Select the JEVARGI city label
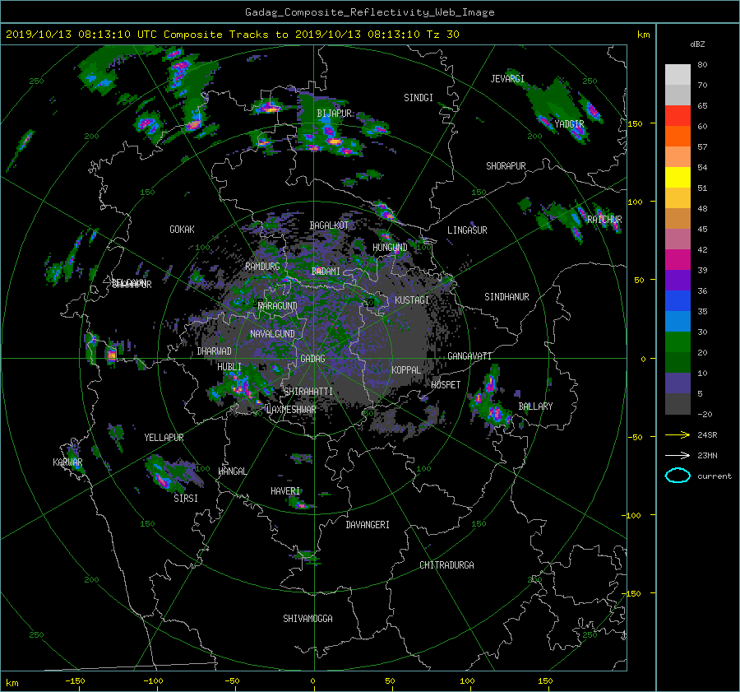This screenshot has width=740, height=692. pyautogui.click(x=507, y=79)
